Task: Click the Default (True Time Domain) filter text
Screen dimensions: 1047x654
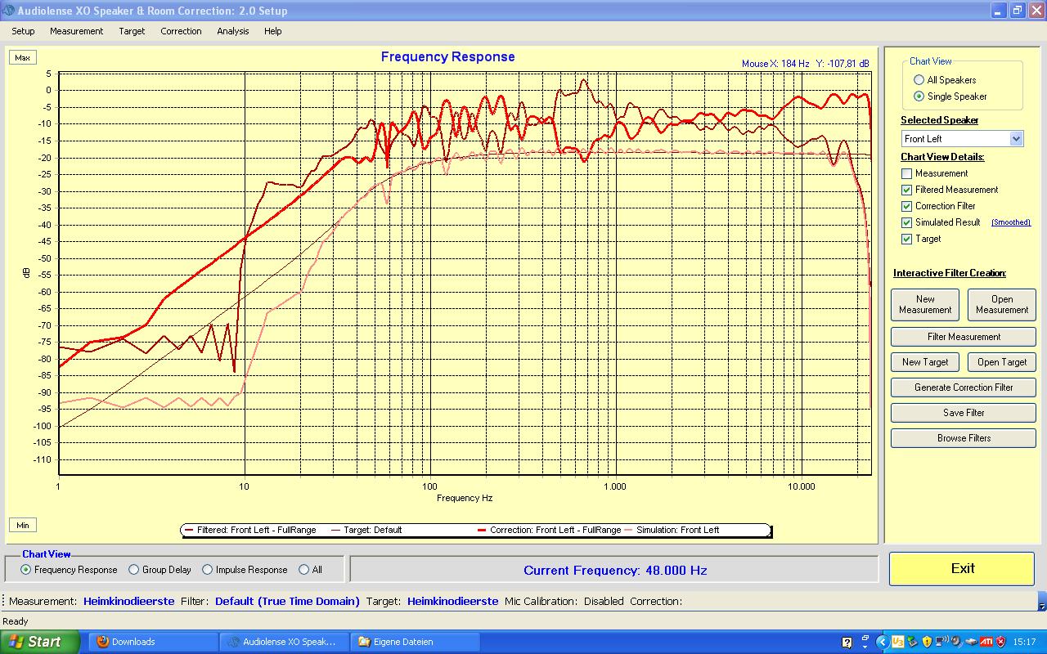Action: coord(287,601)
